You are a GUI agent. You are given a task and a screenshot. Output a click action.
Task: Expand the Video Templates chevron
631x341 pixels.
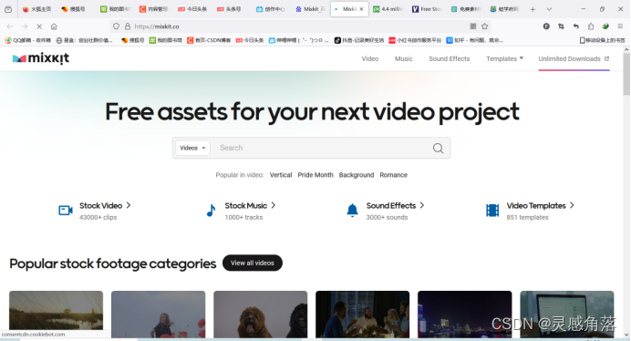click(572, 205)
